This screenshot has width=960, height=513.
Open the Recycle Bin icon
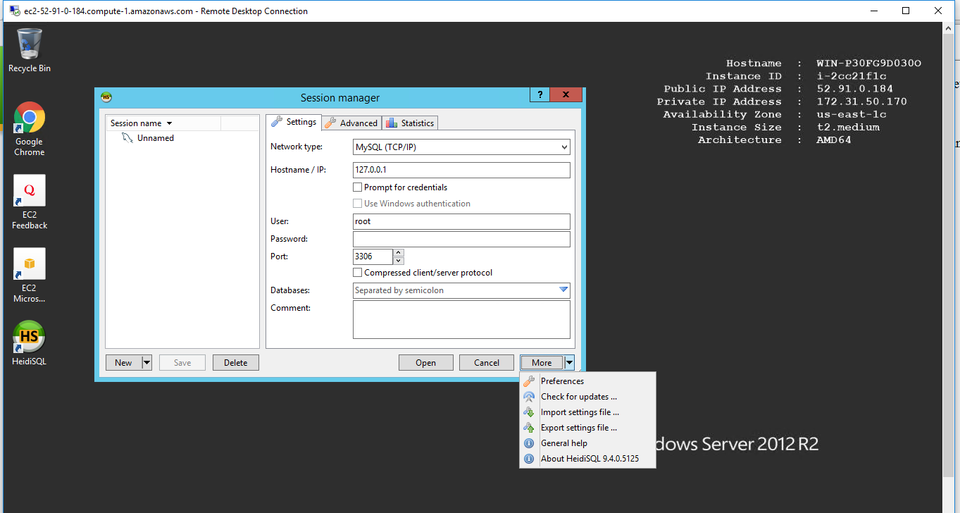[x=29, y=45]
